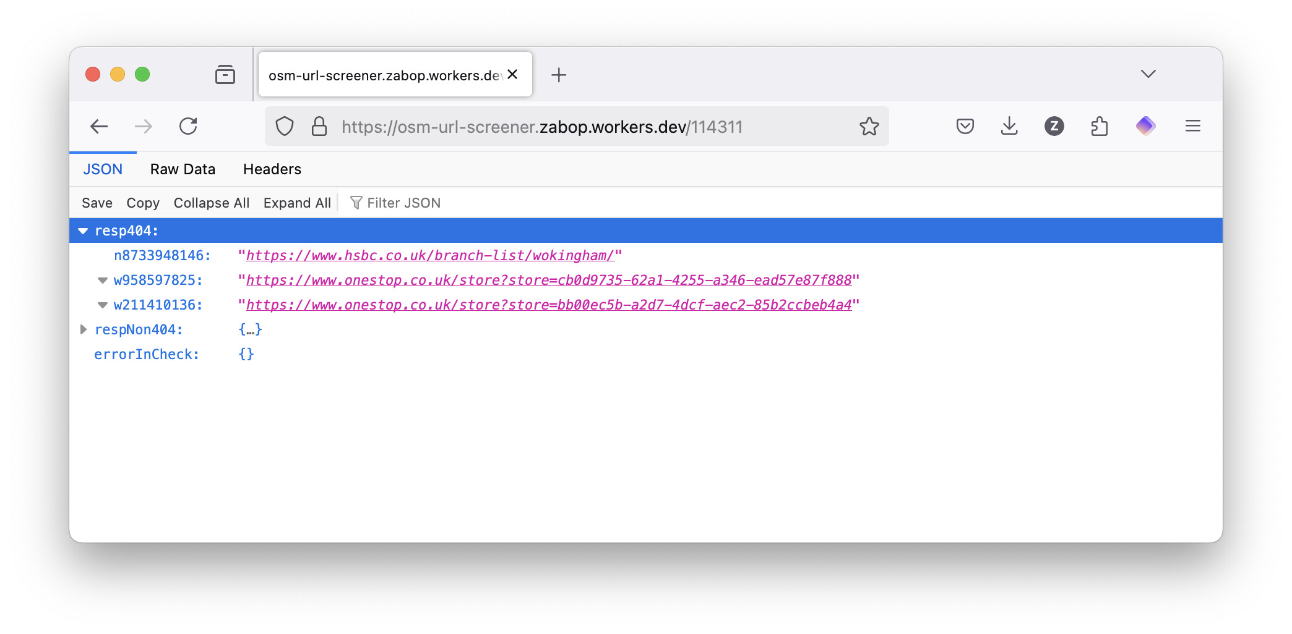This screenshot has width=1292, height=634.
Task: Select the errorInCheck row label
Action: tap(147, 355)
